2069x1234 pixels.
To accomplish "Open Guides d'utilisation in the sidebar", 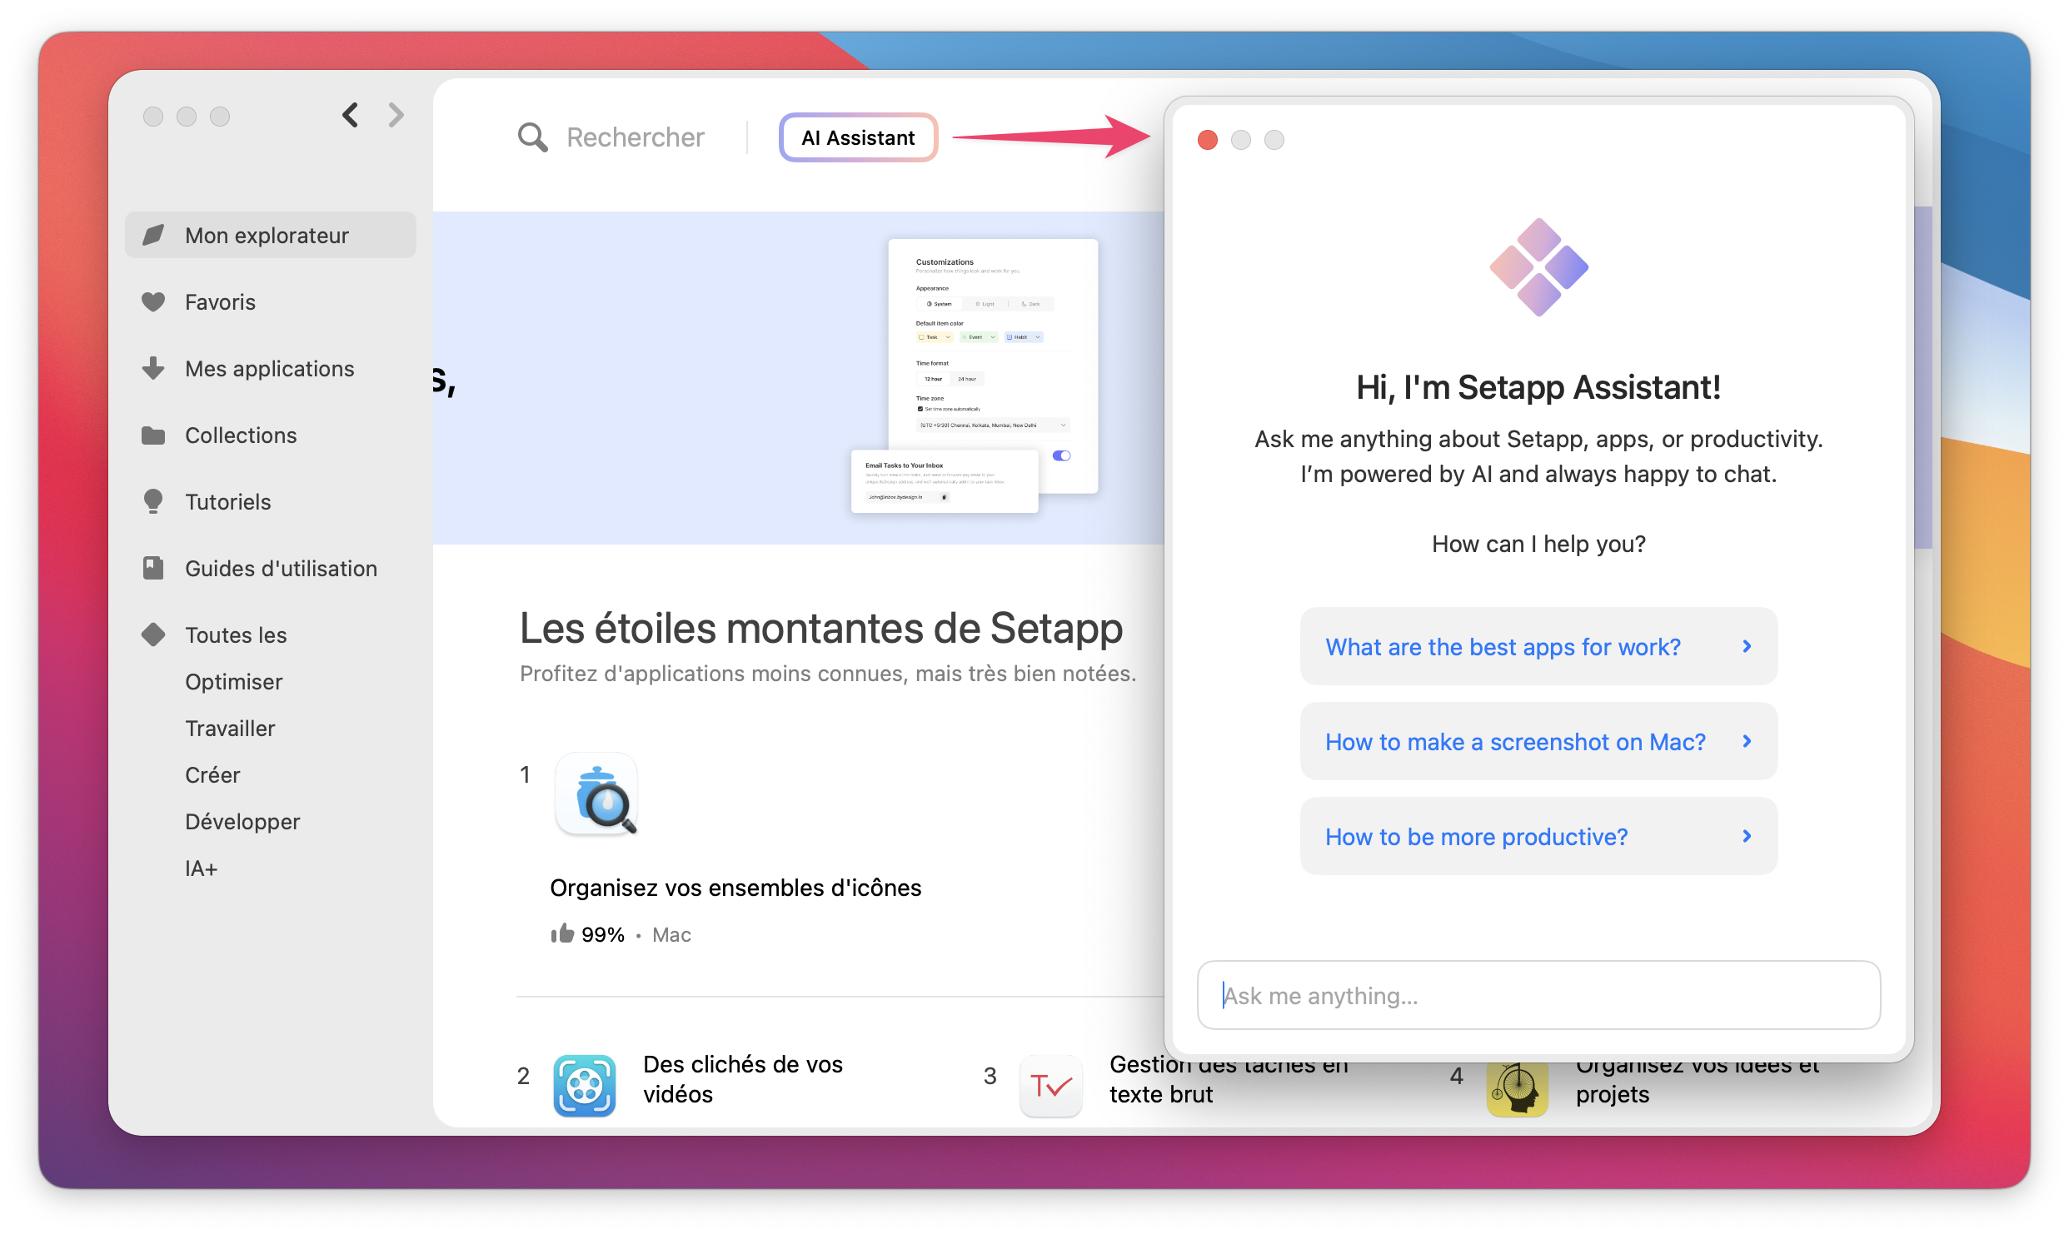I will tap(270, 569).
